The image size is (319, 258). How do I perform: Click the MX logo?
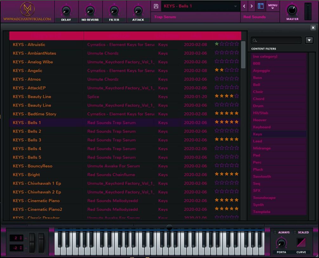coord(27,9)
